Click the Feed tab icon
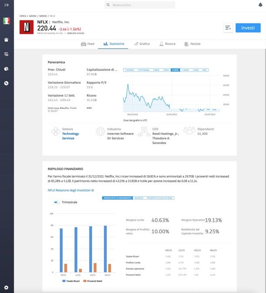The height and width of the screenshot is (293, 266). pyautogui.click(x=83, y=44)
